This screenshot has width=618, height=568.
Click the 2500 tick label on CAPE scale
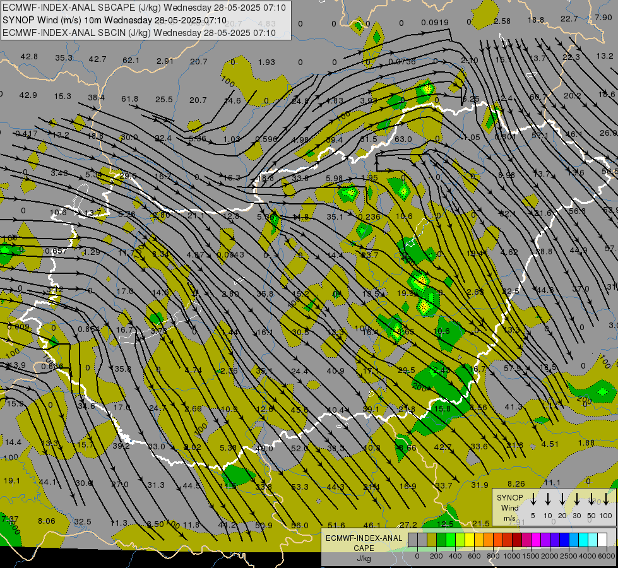(x=568, y=556)
